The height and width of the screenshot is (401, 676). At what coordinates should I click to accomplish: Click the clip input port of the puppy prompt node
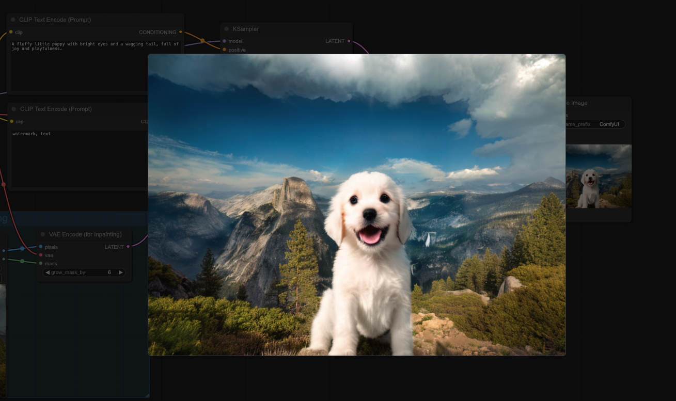point(11,32)
